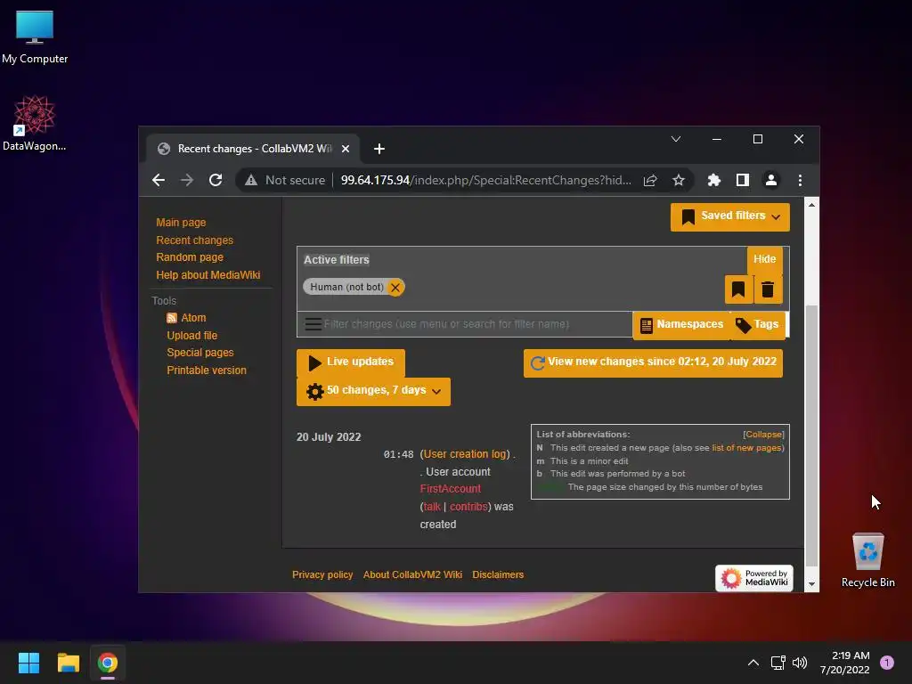The width and height of the screenshot is (912, 684).
Task: Close the Recent changes tab
Action: [346, 149]
